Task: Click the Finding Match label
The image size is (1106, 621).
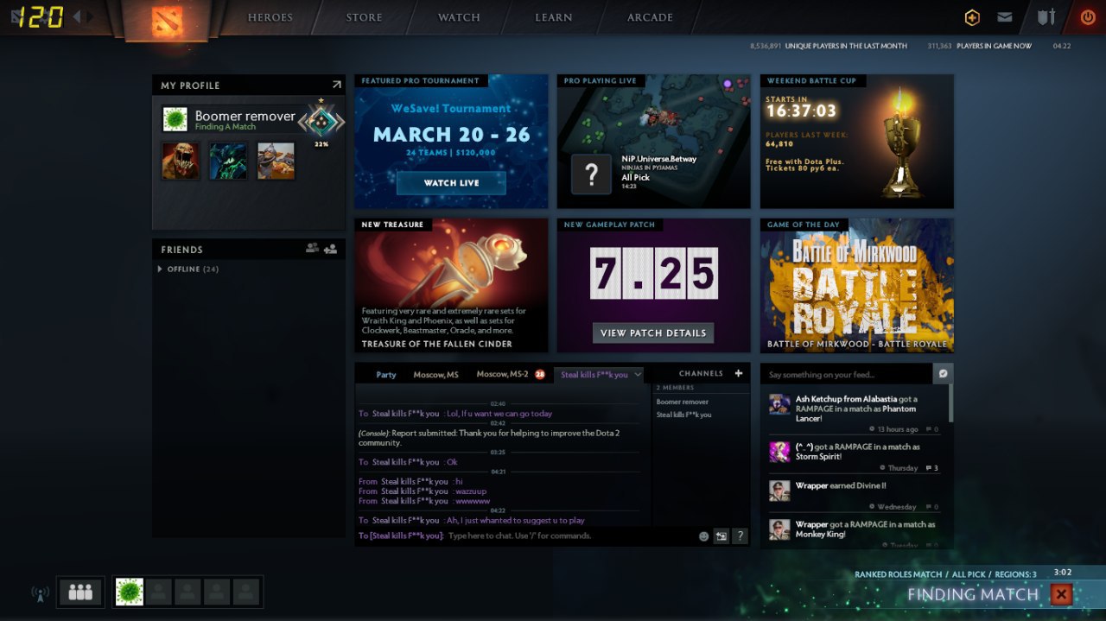Action: [x=973, y=594]
